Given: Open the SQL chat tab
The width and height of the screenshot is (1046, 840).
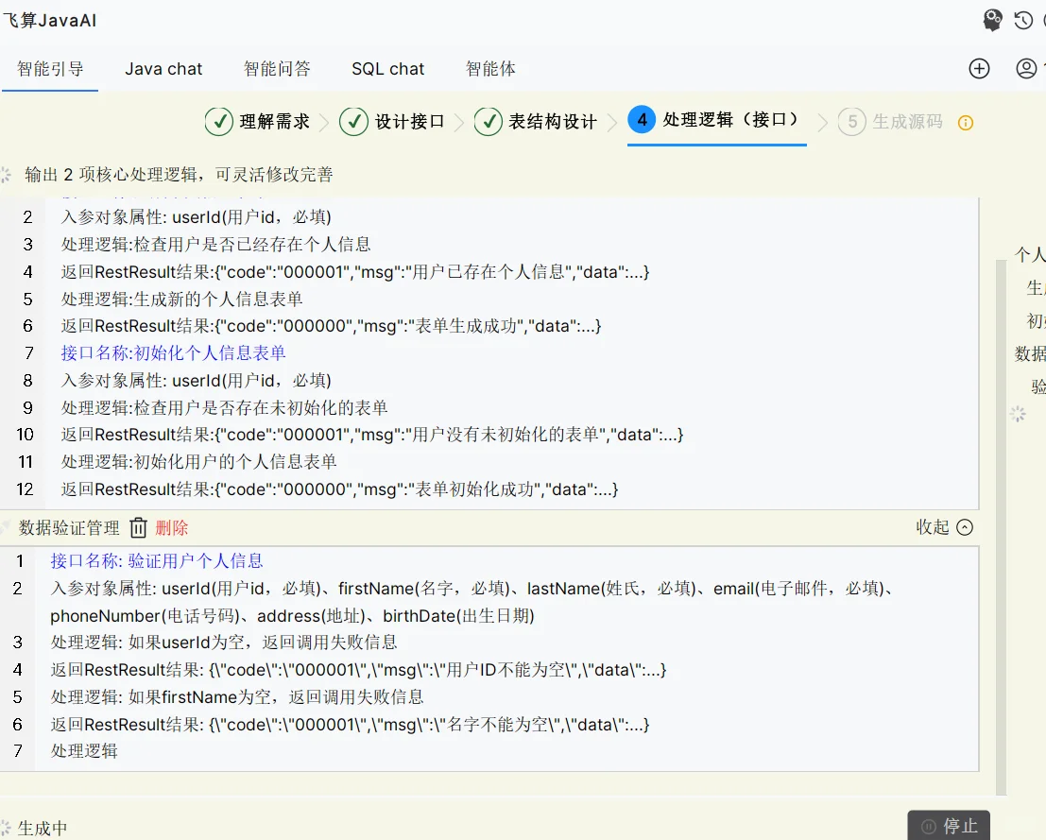Looking at the screenshot, I should (387, 68).
